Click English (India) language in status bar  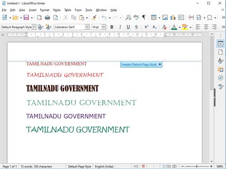click(104, 166)
